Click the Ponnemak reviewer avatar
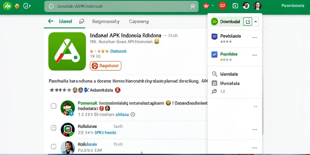 pos(68,108)
